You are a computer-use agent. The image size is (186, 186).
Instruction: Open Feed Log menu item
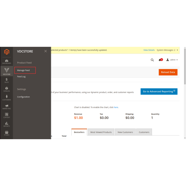(x=21, y=77)
